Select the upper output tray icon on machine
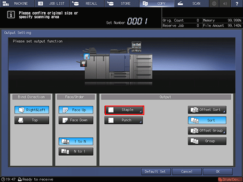Image resolution: width=243 pixels, height=182 pixels. 86,56
